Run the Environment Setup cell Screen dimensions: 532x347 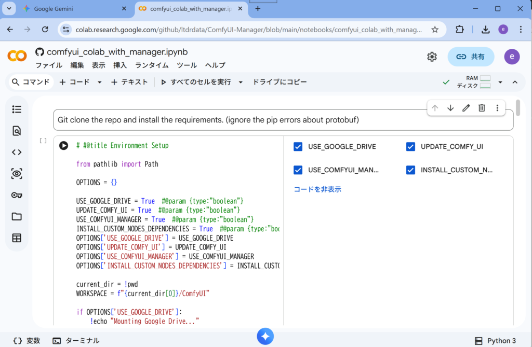(x=63, y=146)
